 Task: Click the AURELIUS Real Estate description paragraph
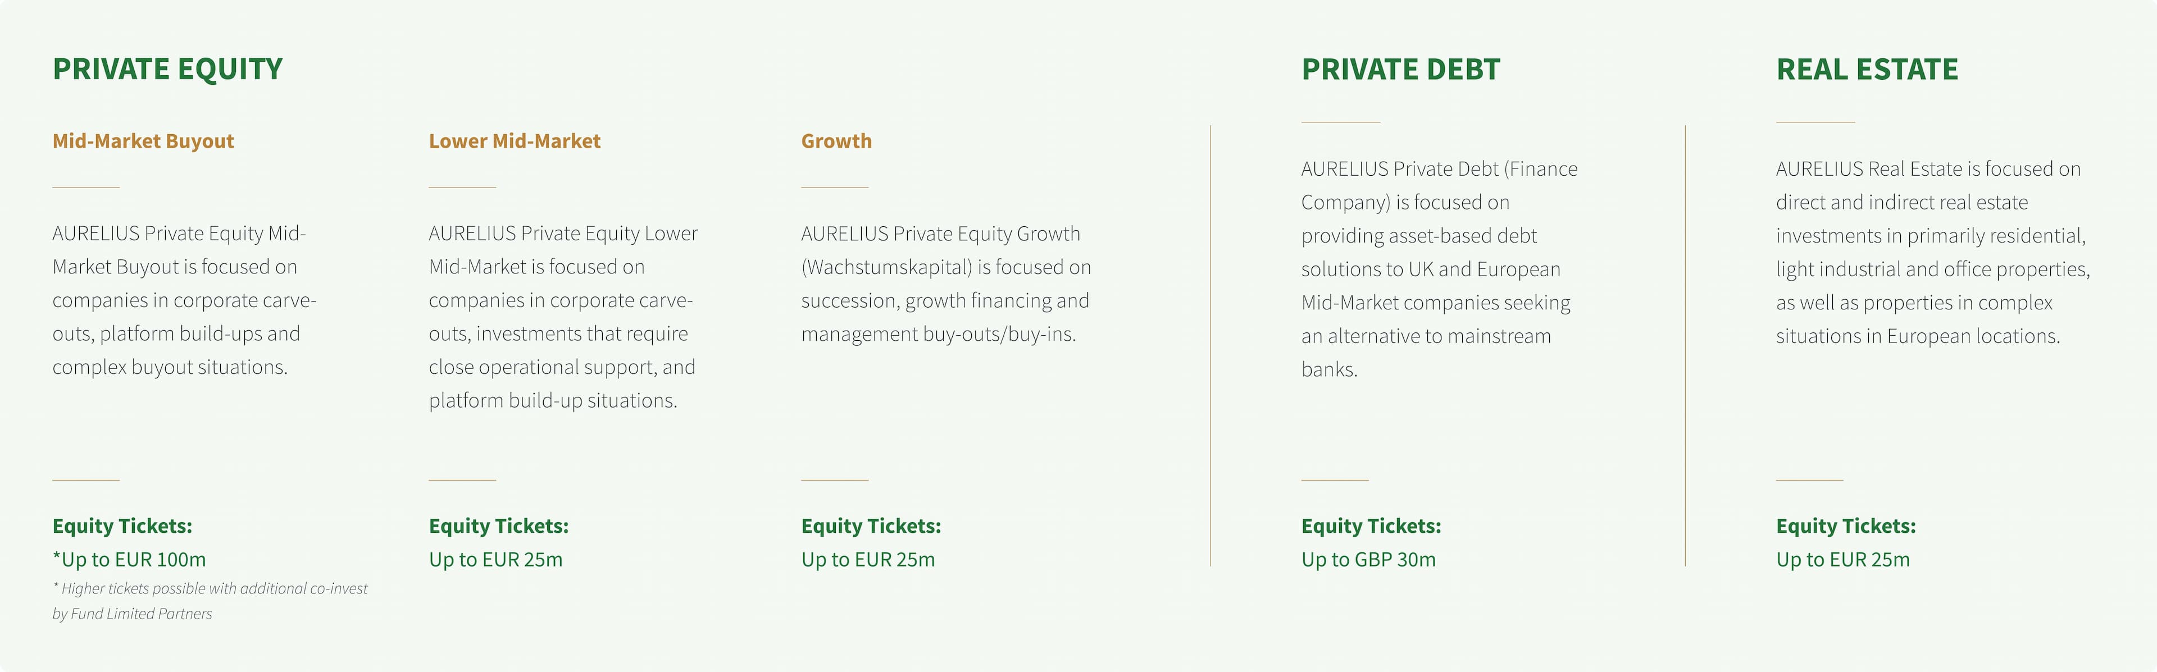pyautogui.click(x=1932, y=252)
